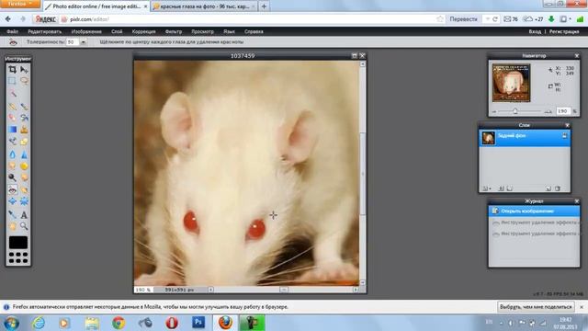Open the black main color swatch
Viewport: 588px width, 331px height.
point(18,243)
